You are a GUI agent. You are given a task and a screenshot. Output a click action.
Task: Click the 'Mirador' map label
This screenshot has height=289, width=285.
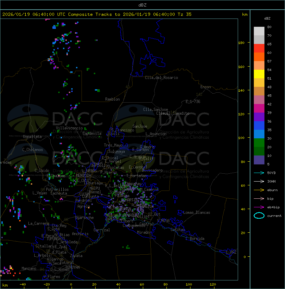[144, 232]
